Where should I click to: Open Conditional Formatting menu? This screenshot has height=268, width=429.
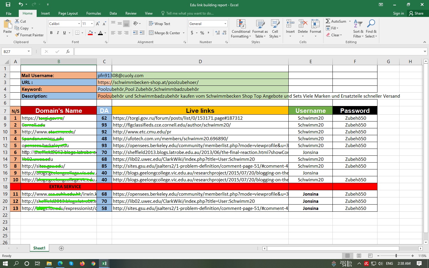[x=241, y=29]
